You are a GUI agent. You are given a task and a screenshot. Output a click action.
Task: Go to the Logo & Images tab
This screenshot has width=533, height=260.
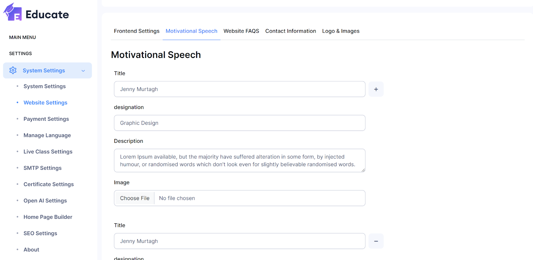click(340, 31)
